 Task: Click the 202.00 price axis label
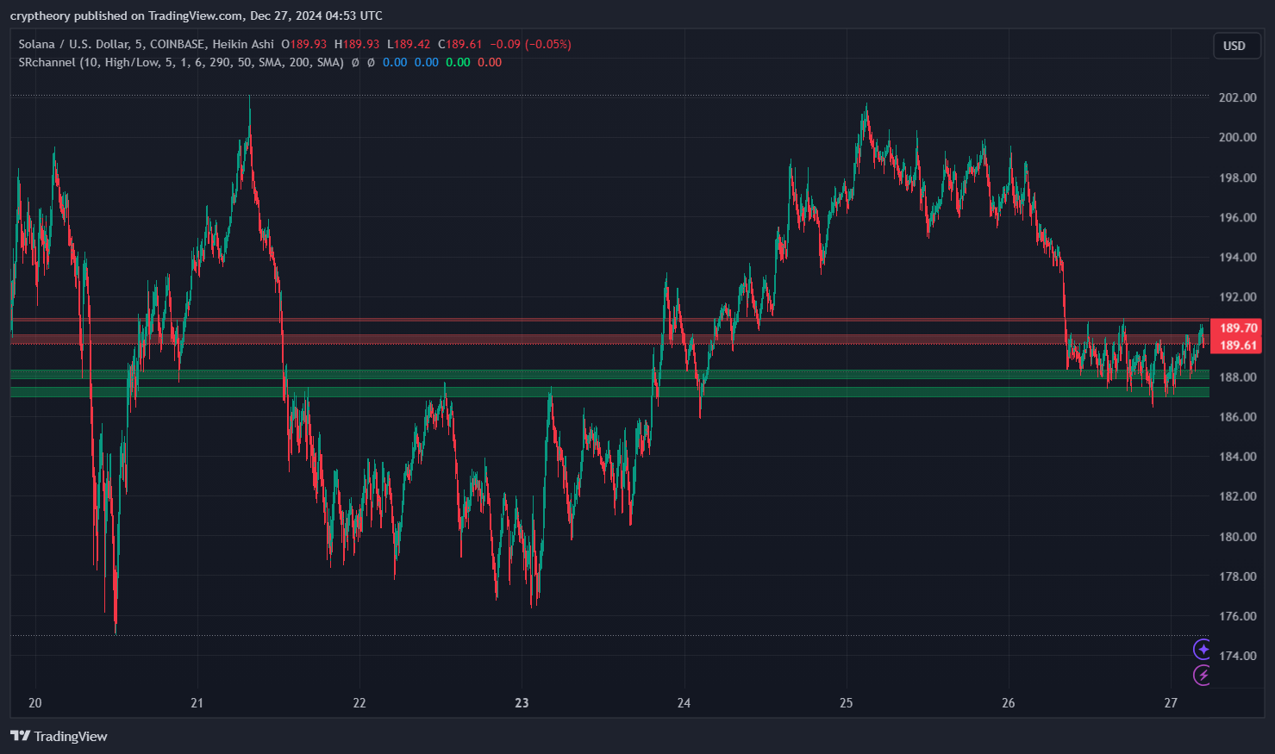(x=1237, y=97)
